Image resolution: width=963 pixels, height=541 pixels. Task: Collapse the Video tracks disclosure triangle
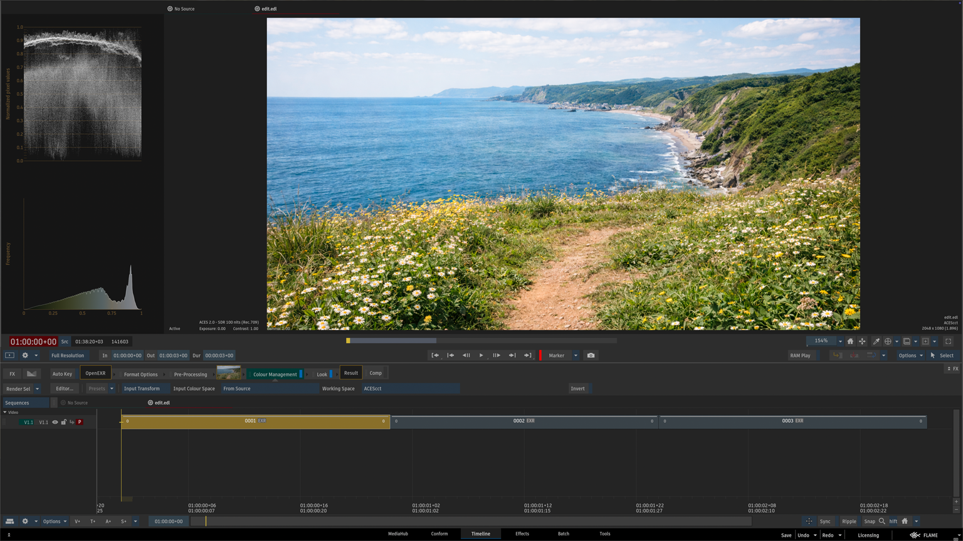pos(5,412)
